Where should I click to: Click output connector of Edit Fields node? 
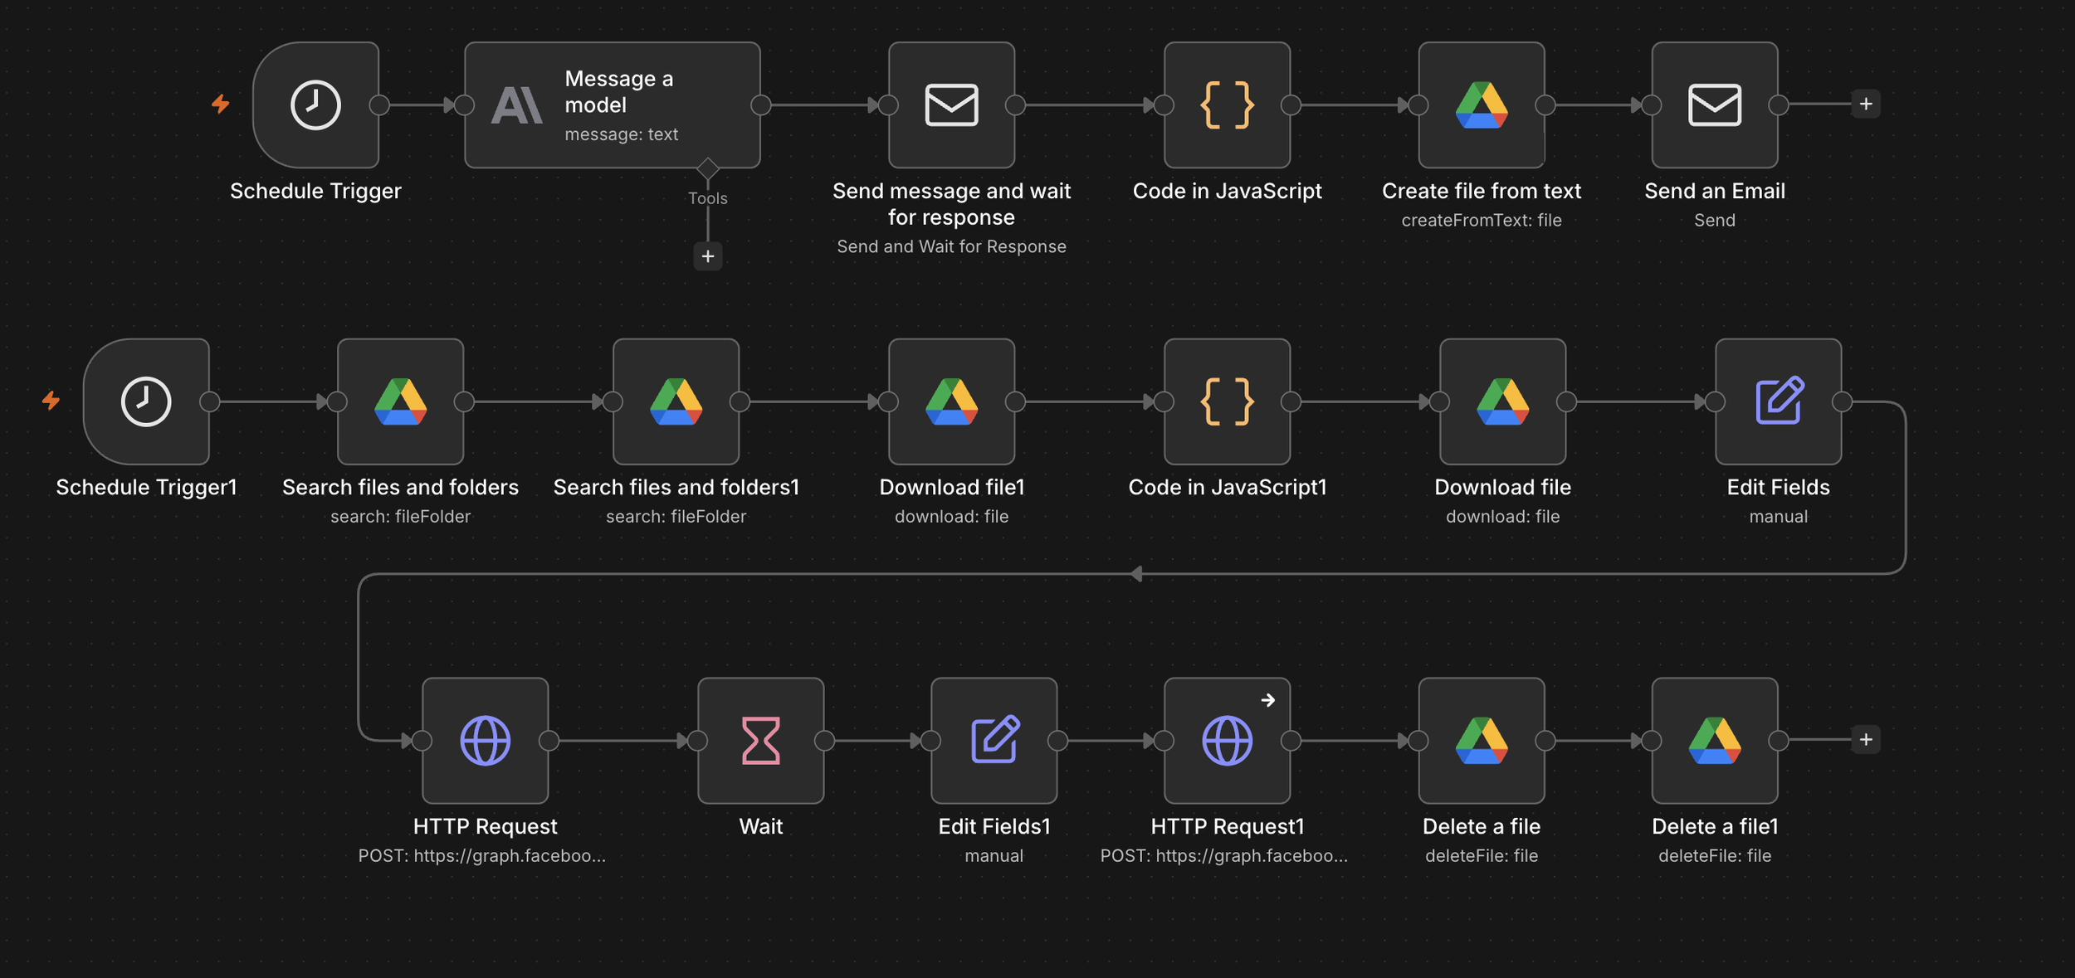click(1842, 401)
